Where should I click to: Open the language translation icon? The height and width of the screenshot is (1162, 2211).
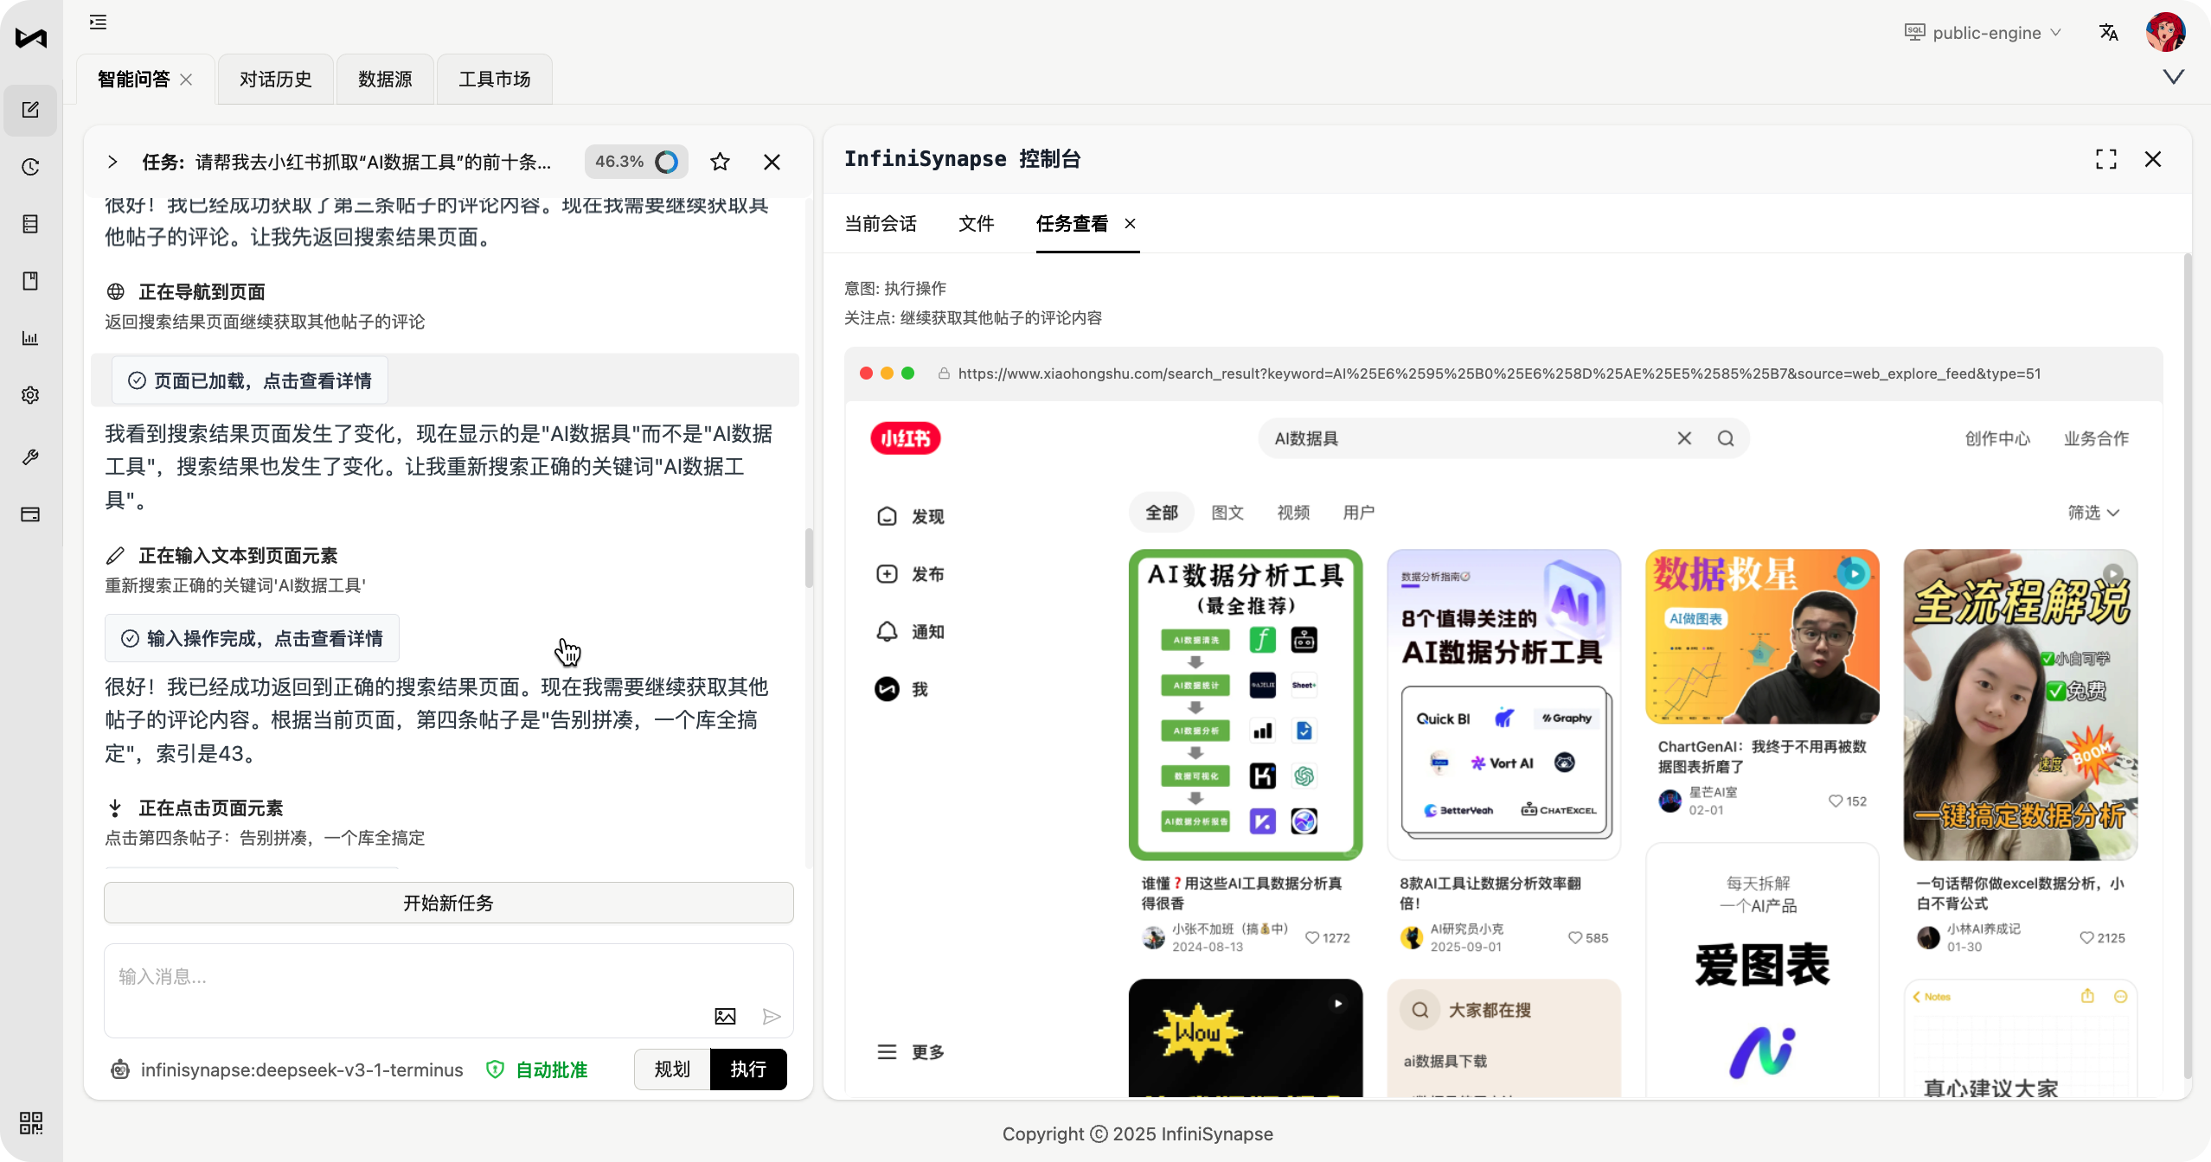[x=2108, y=33]
